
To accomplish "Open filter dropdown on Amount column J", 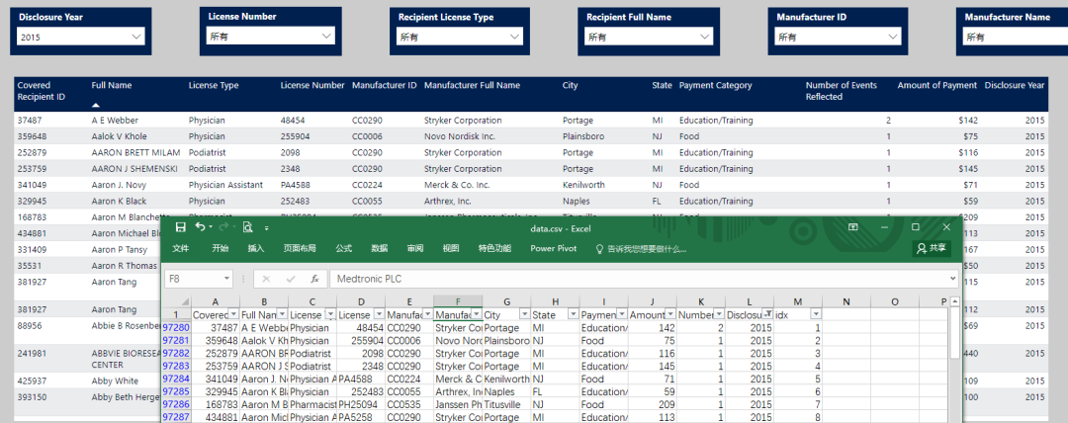I will pos(670,314).
